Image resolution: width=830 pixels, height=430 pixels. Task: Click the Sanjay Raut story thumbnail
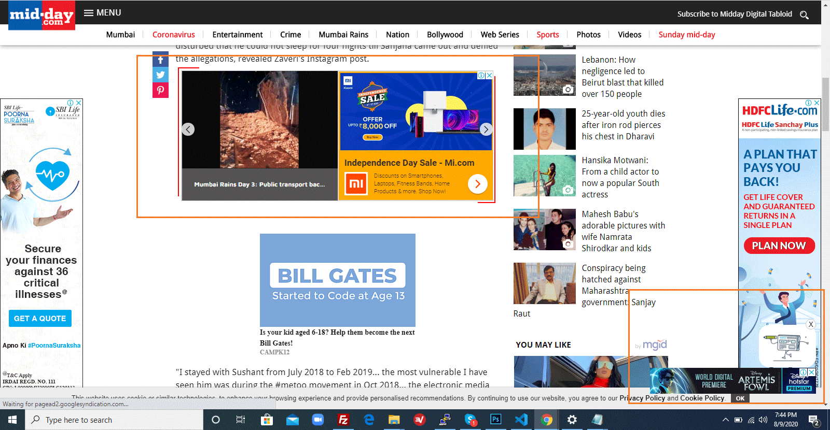pos(545,283)
